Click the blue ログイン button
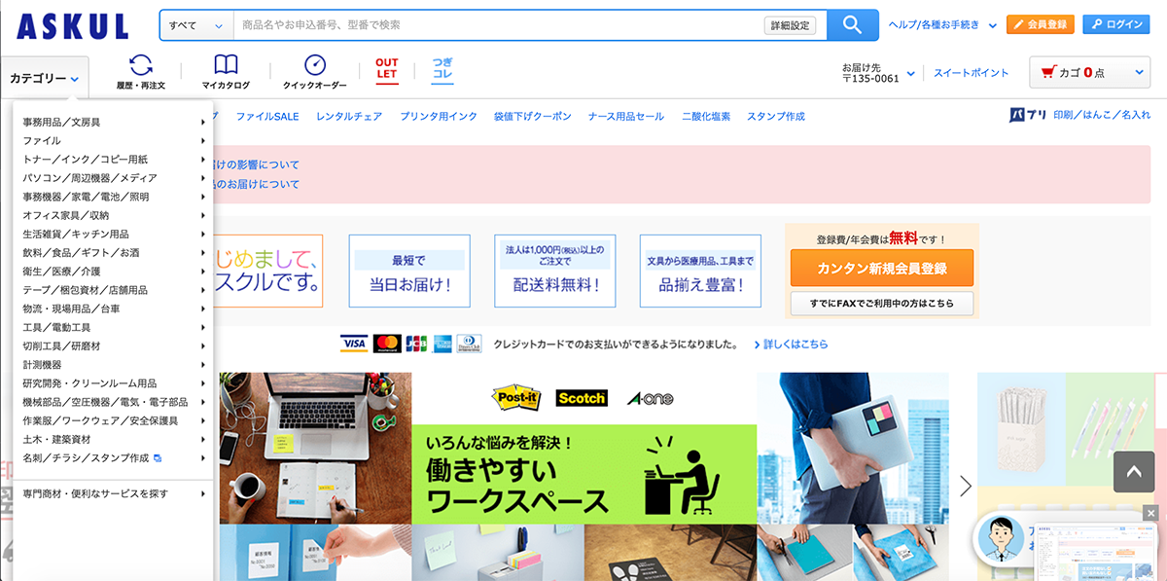1167x581 pixels. pyautogui.click(x=1116, y=24)
